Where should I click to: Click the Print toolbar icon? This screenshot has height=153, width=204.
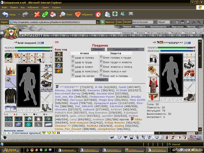[x=107, y=14]
